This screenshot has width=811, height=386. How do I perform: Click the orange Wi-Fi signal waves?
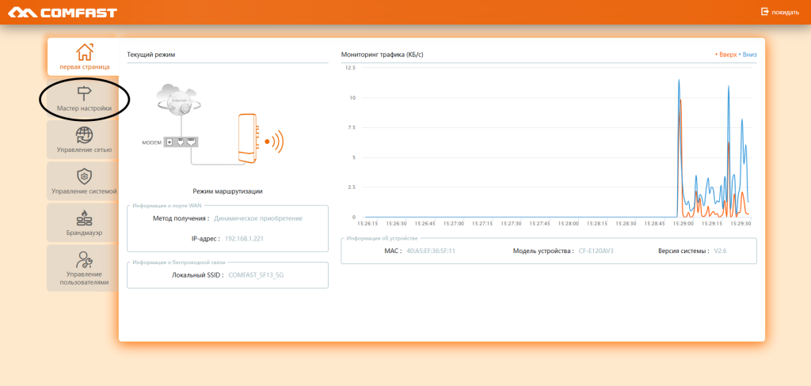click(x=275, y=142)
